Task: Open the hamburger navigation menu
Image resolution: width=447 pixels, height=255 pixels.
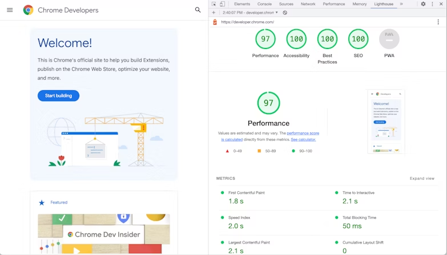Action: coord(10,10)
